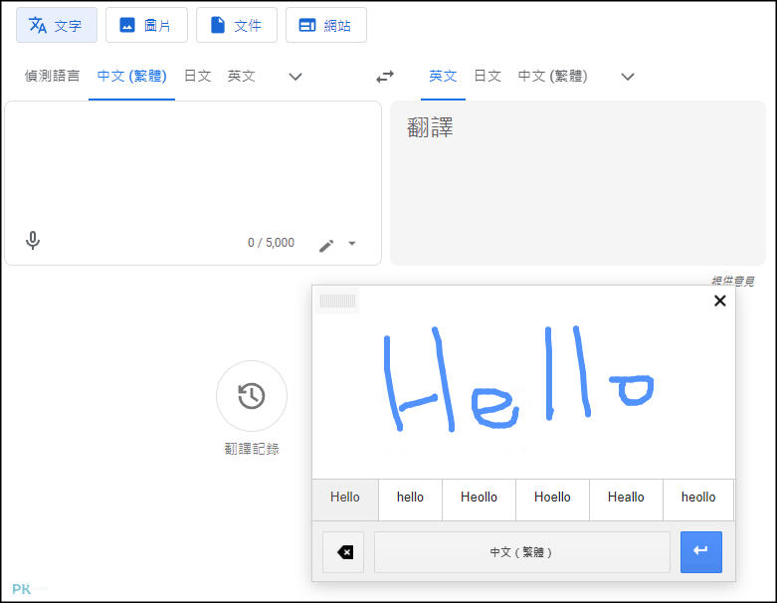Image resolution: width=777 pixels, height=603 pixels.
Task: Expand more source languages chevron
Action: pos(295,77)
